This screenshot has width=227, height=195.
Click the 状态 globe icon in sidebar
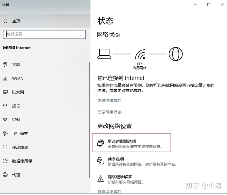click(5, 64)
